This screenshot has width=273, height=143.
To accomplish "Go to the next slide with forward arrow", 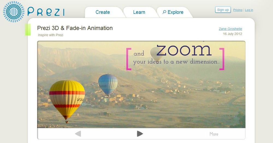I will [x=140, y=134].
